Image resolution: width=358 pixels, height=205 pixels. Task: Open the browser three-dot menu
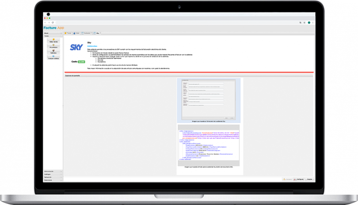tap(313, 22)
